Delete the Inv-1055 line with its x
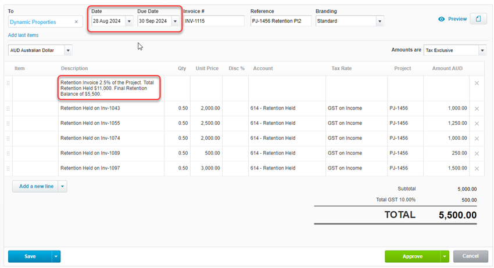 click(x=477, y=124)
